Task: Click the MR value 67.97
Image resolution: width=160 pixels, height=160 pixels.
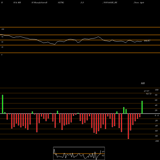Action: (x=147, y=91)
